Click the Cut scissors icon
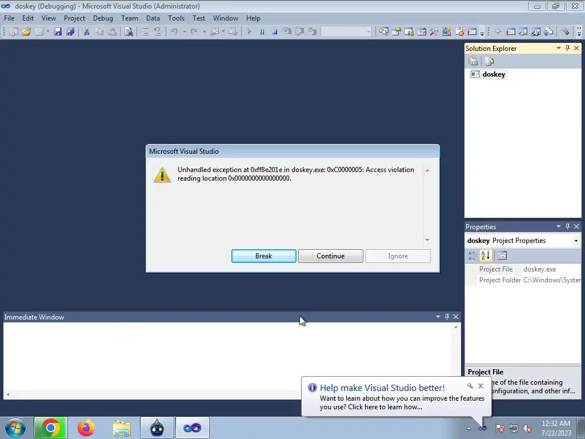 (86, 32)
